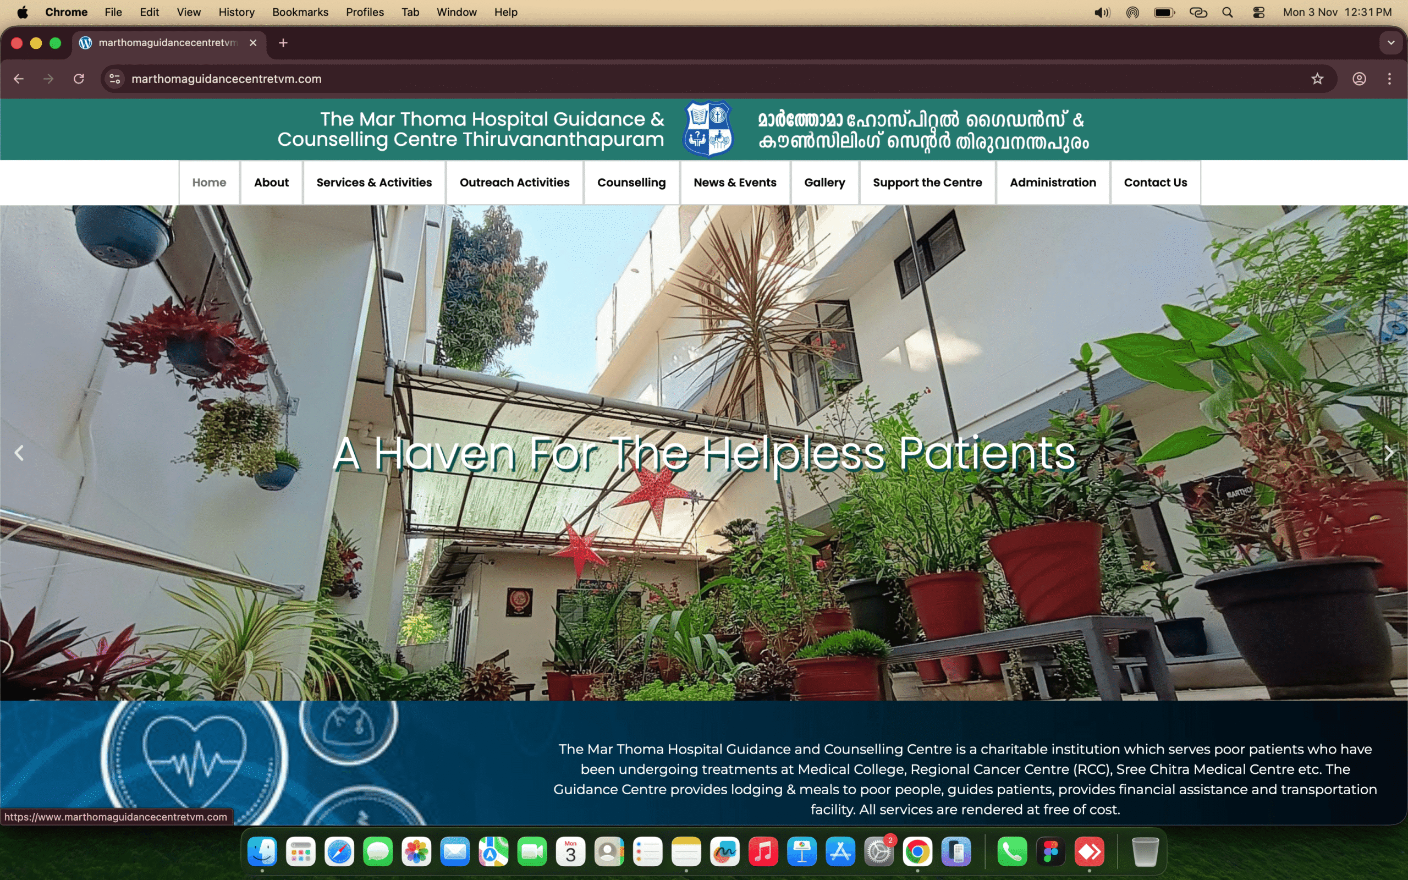Show next slide with right chevron
Screen dimensions: 1408x880
[x=1389, y=452]
